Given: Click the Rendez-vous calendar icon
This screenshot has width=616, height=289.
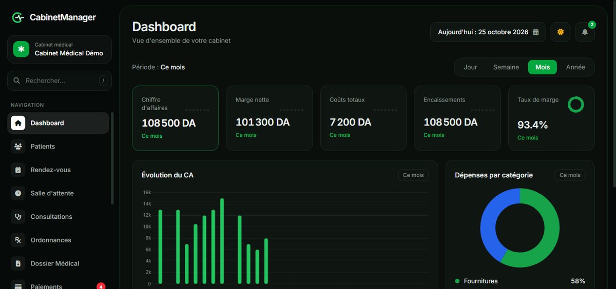Looking at the screenshot, I should point(18,170).
